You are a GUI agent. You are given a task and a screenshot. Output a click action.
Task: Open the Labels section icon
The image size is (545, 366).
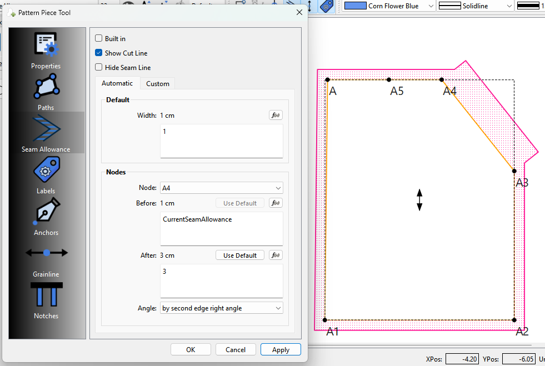click(x=46, y=169)
